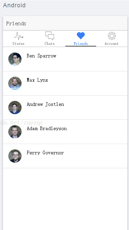Image resolution: width=129 pixels, height=230 pixels.
Task: Switch to the Status tab label
Action: click(18, 43)
